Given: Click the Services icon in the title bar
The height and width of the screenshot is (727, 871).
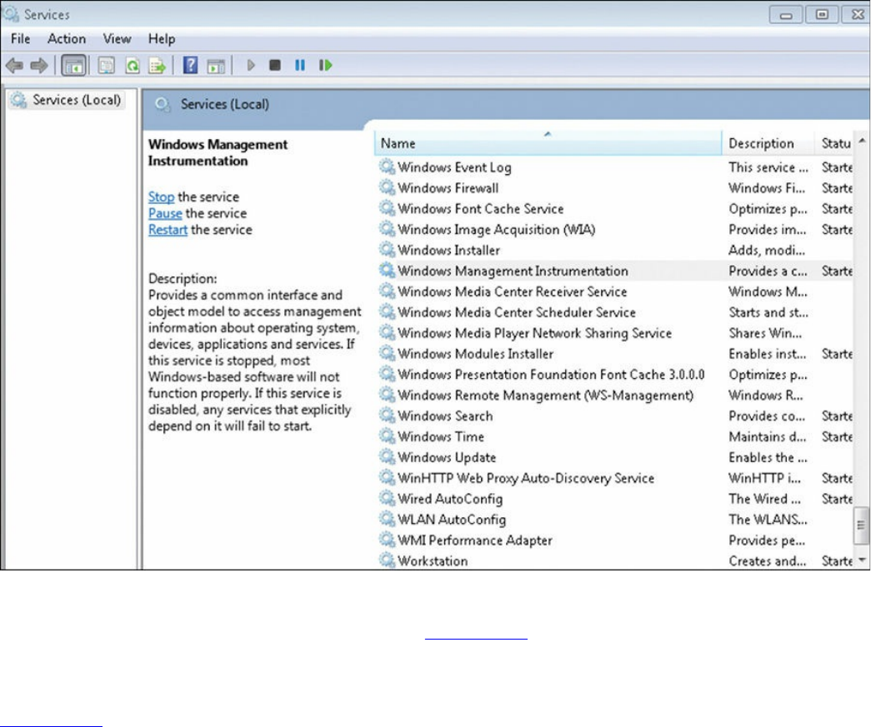Looking at the screenshot, I should point(11,13).
